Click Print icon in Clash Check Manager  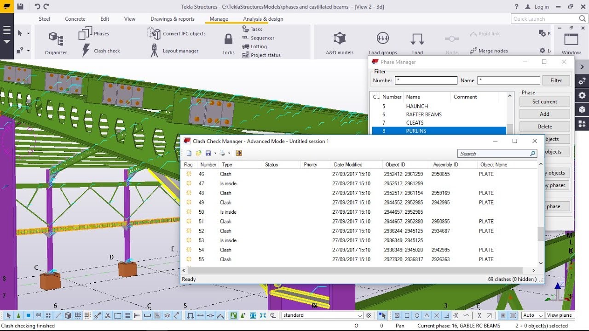(222, 153)
